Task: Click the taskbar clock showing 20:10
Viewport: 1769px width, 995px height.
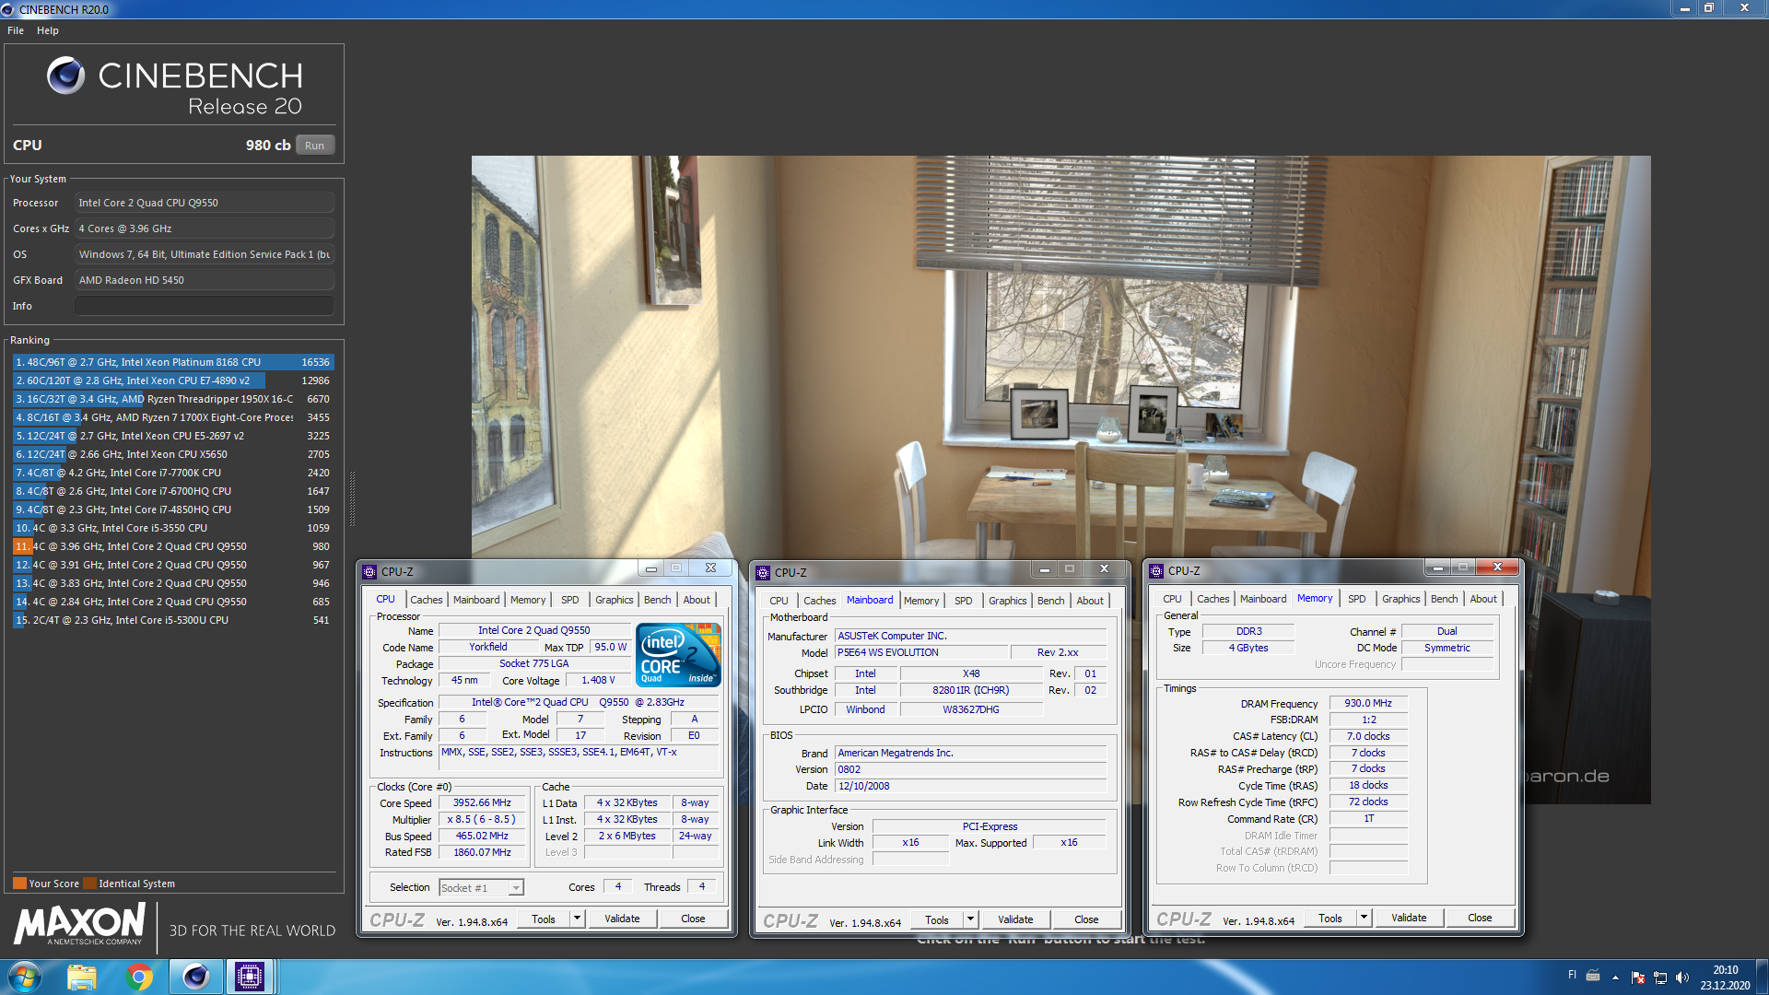Action: pos(1725,977)
